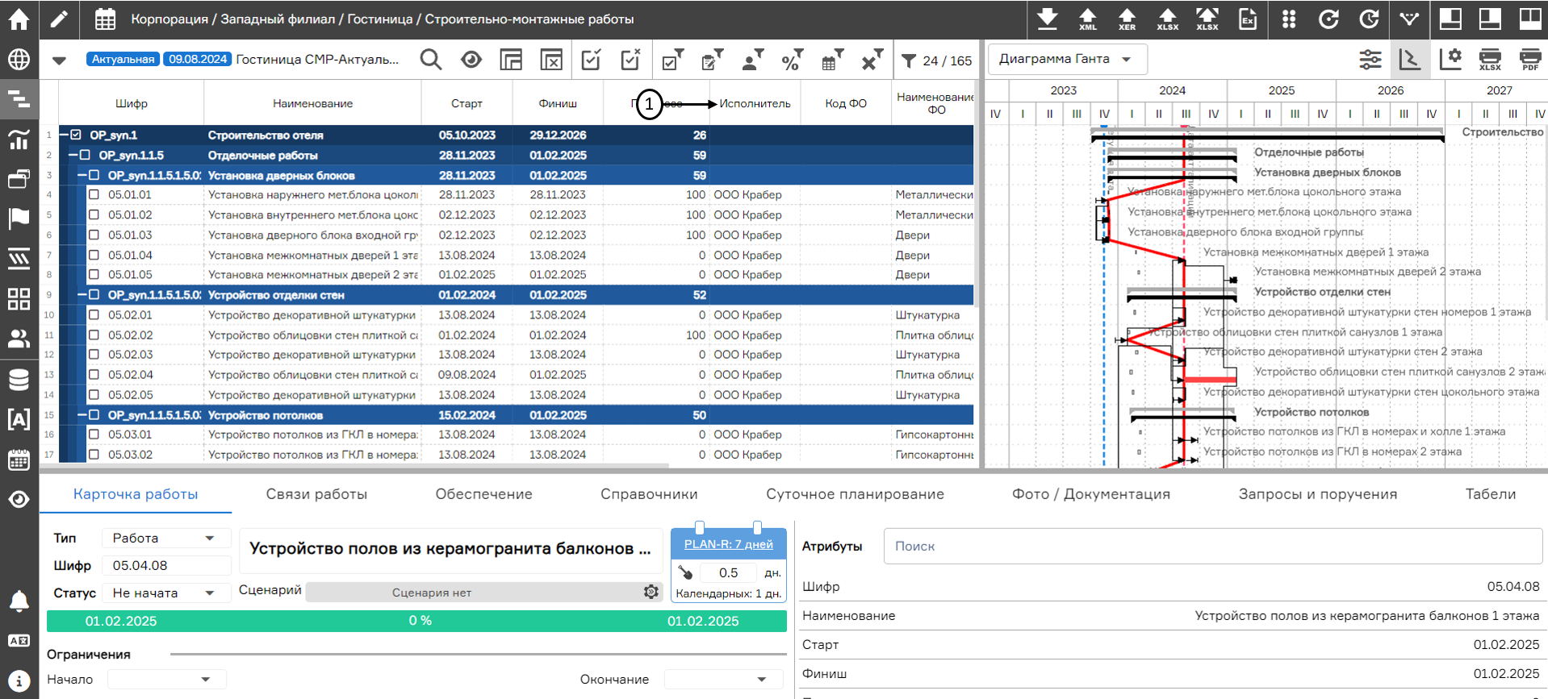Open the Запросы и поручения tab
The width and height of the screenshot is (1548, 699).
coord(1318,494)
